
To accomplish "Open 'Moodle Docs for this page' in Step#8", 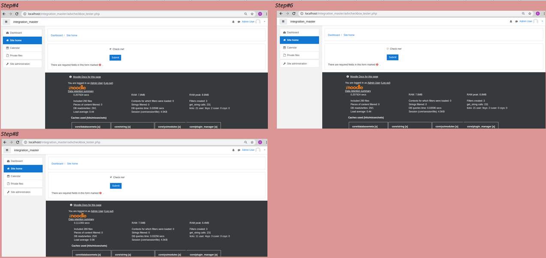I will (x=87, y=205).
